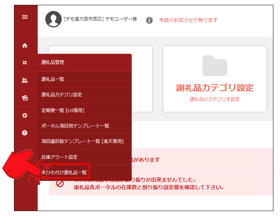The image size is (280, 218).
Task: Click the gift box sidebar icon
Action: coord(25,98)
